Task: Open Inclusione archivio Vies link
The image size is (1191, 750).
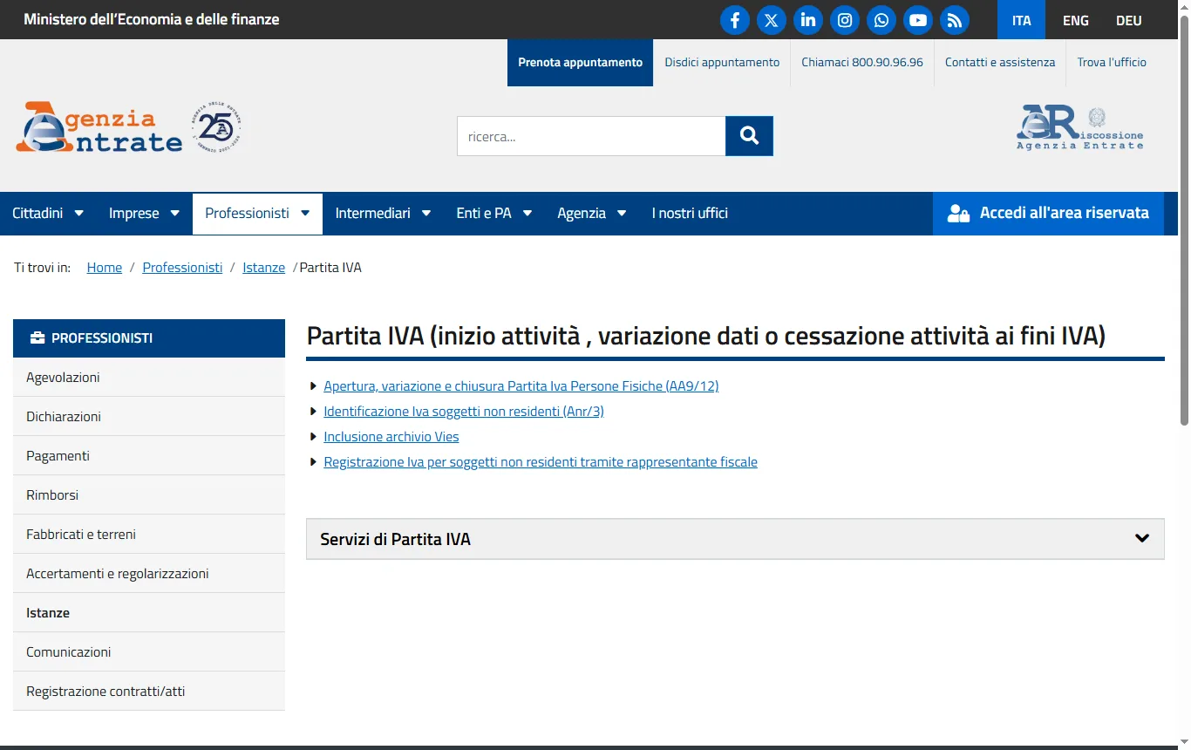Action: pos(391,437)
